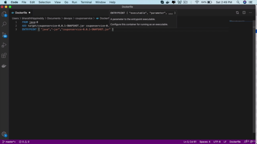The height and width of the screenshot is (144, 257).
Task: Open the Go menu
Action: click(66, 2)
